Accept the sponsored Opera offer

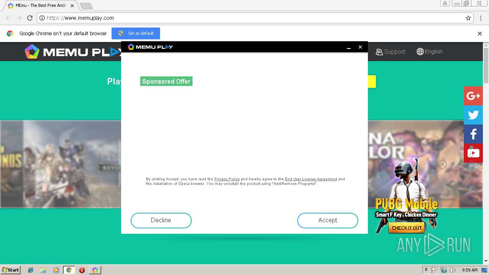(327, 220)
